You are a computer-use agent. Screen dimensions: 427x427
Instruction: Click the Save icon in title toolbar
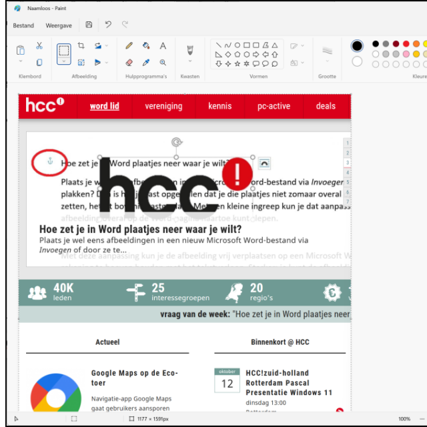point(89,25)
